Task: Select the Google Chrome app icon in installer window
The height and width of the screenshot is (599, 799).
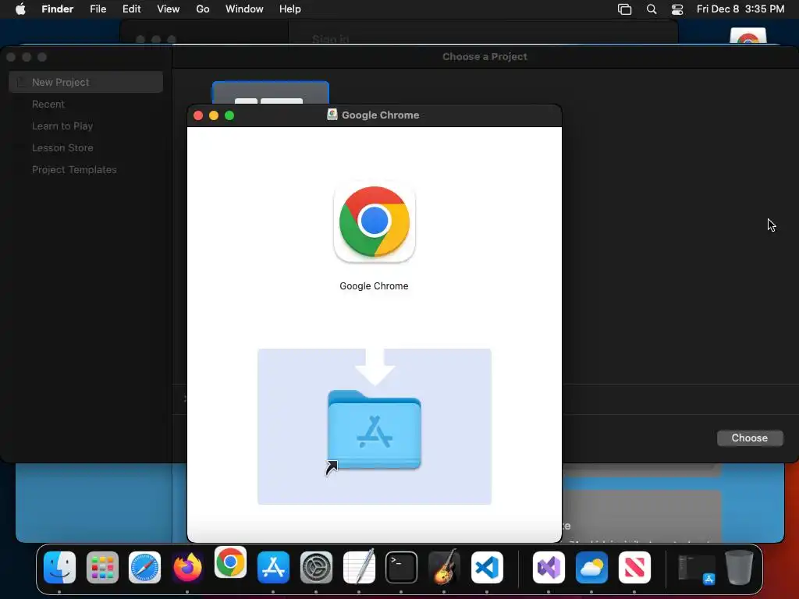Action: 374,222
